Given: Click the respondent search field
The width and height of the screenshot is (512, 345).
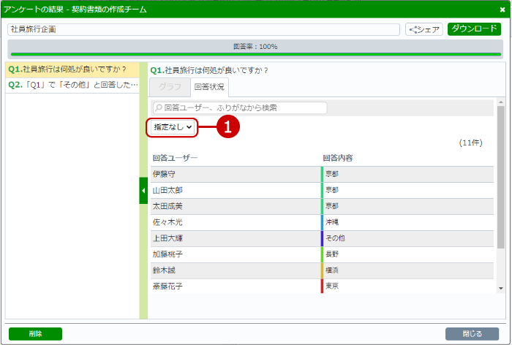Looking at the screenshot, I should coord(240,107).
